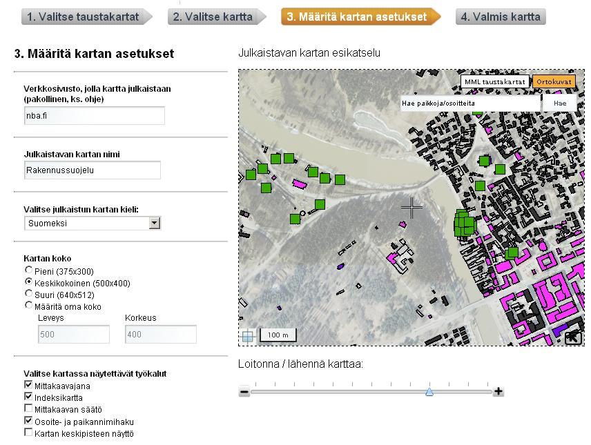
Task: Click the map name field Rakennussuojelu
Action: point(93,170)
